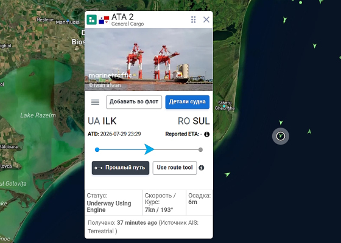
Task: Click the blue departure dot on voyage line
Action: [x=97, y=149]
